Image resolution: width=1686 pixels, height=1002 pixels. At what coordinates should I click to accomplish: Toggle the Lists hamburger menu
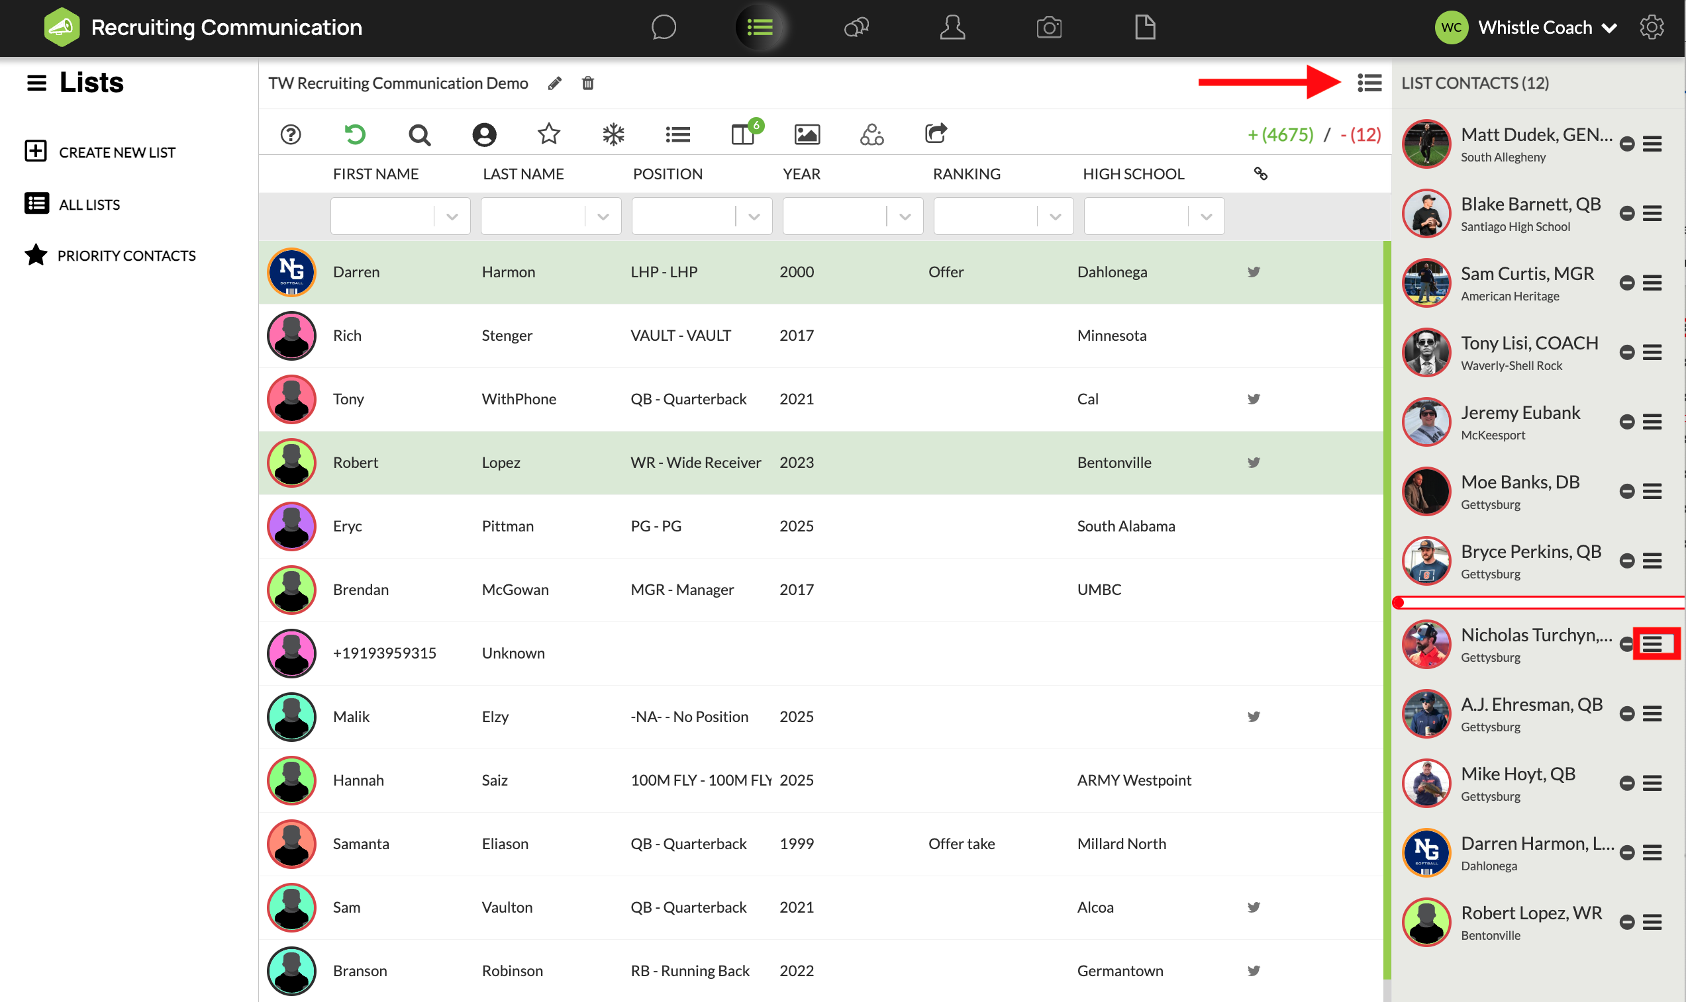coord(36,83)
